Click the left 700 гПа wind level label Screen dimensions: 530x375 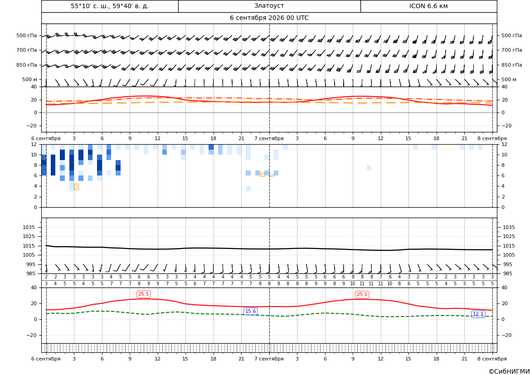pyautogui.click(x=27, y=50)
